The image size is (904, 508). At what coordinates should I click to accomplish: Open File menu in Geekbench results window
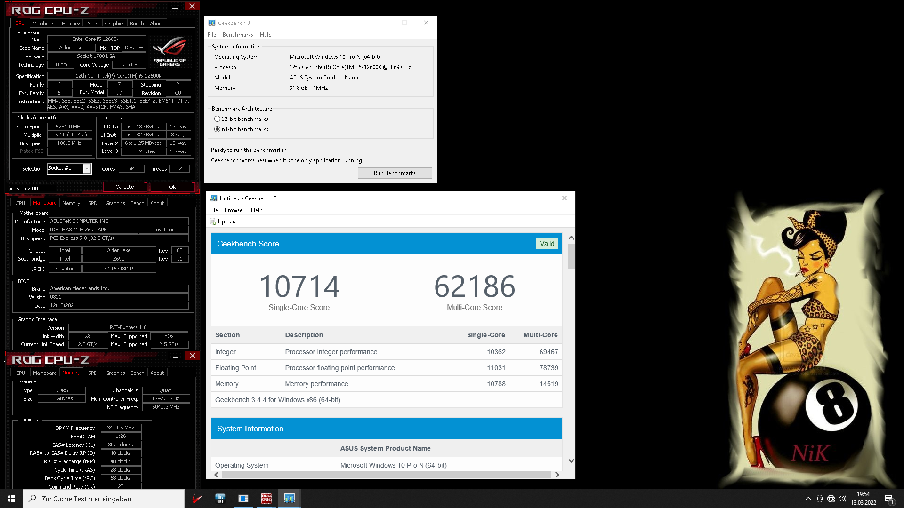click(214, 210)
